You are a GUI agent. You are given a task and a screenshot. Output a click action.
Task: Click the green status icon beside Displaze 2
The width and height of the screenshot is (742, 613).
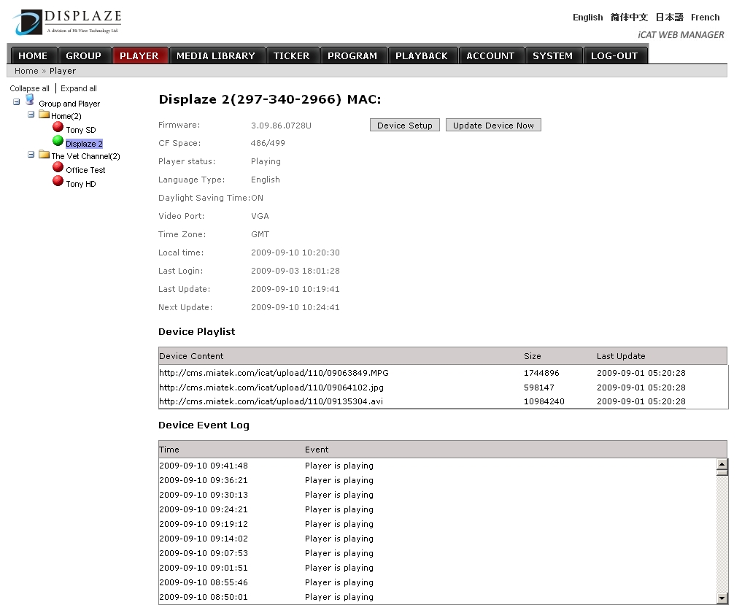click(58, 141)
